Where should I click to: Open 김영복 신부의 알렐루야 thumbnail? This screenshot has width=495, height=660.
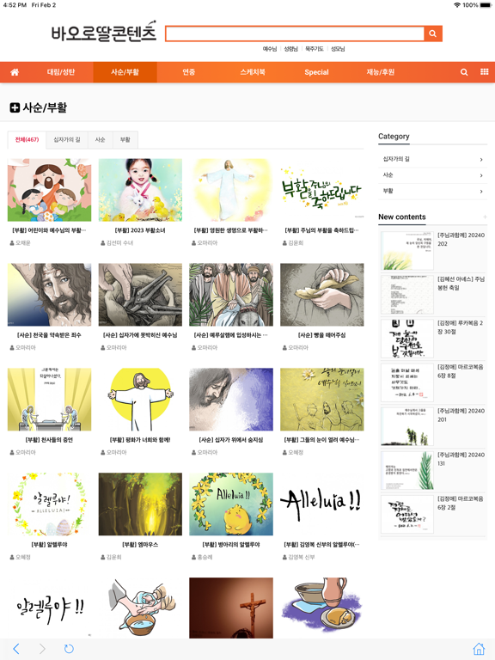[322, 504]
